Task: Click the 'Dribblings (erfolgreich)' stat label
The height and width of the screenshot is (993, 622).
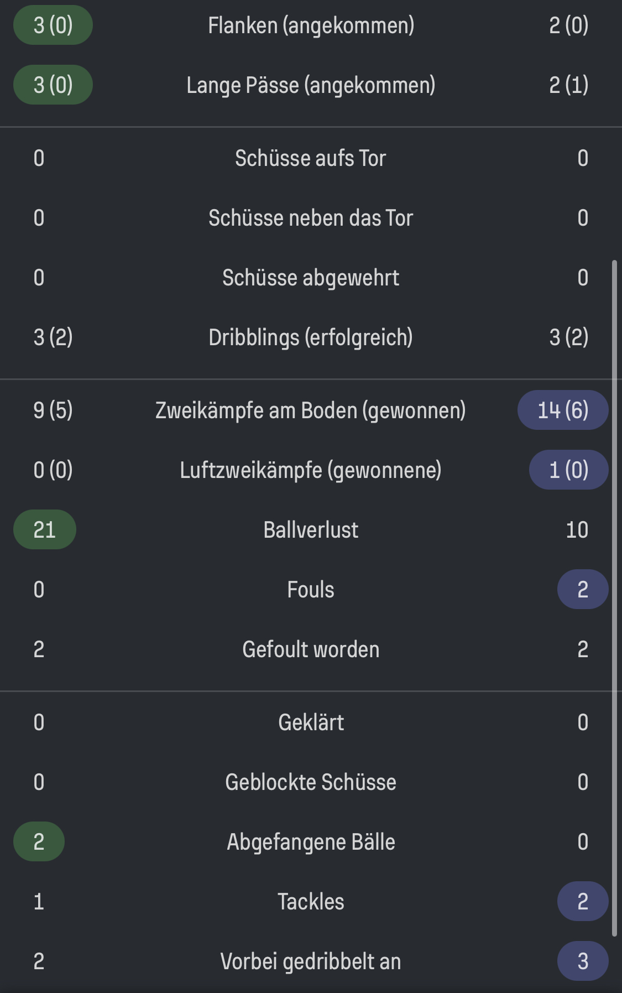Action: [311, 337]
